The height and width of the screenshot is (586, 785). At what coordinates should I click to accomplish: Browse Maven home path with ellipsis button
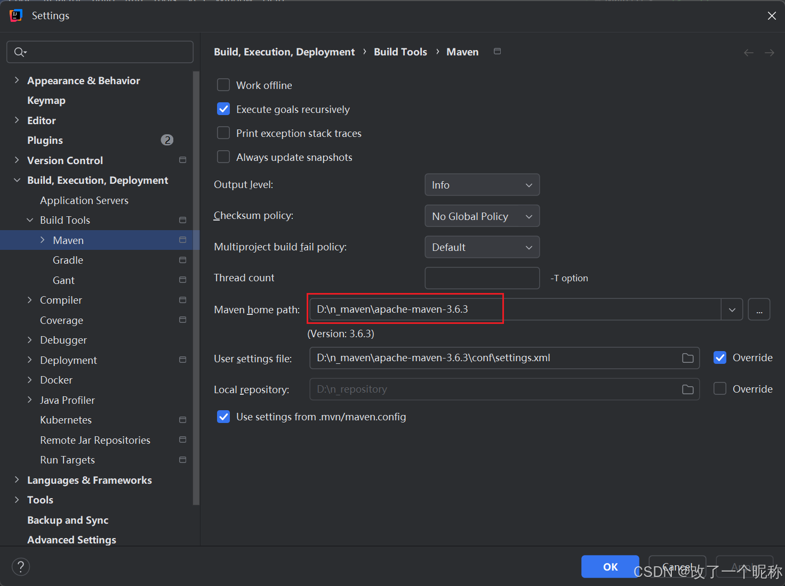click(759, 310)
